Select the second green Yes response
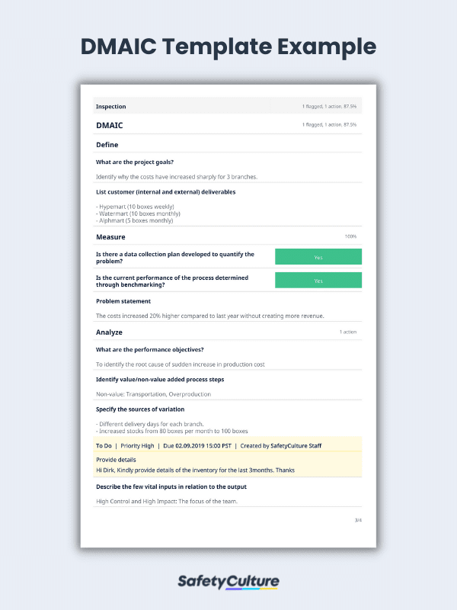The width and height of the screenshot is (457, 610). pyautogui.click(x=318, y=281)
